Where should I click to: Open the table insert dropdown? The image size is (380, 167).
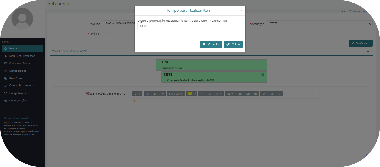pyautogui.click(x=230, y=94)
